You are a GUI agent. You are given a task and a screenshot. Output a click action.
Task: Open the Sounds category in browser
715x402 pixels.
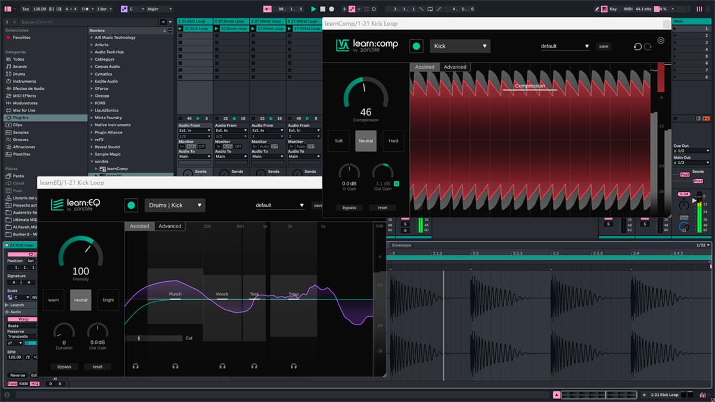pos(20,67)
